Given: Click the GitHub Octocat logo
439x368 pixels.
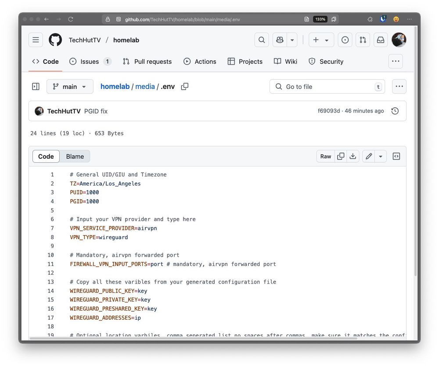Looking at the screenshot, I should point(55,40).
